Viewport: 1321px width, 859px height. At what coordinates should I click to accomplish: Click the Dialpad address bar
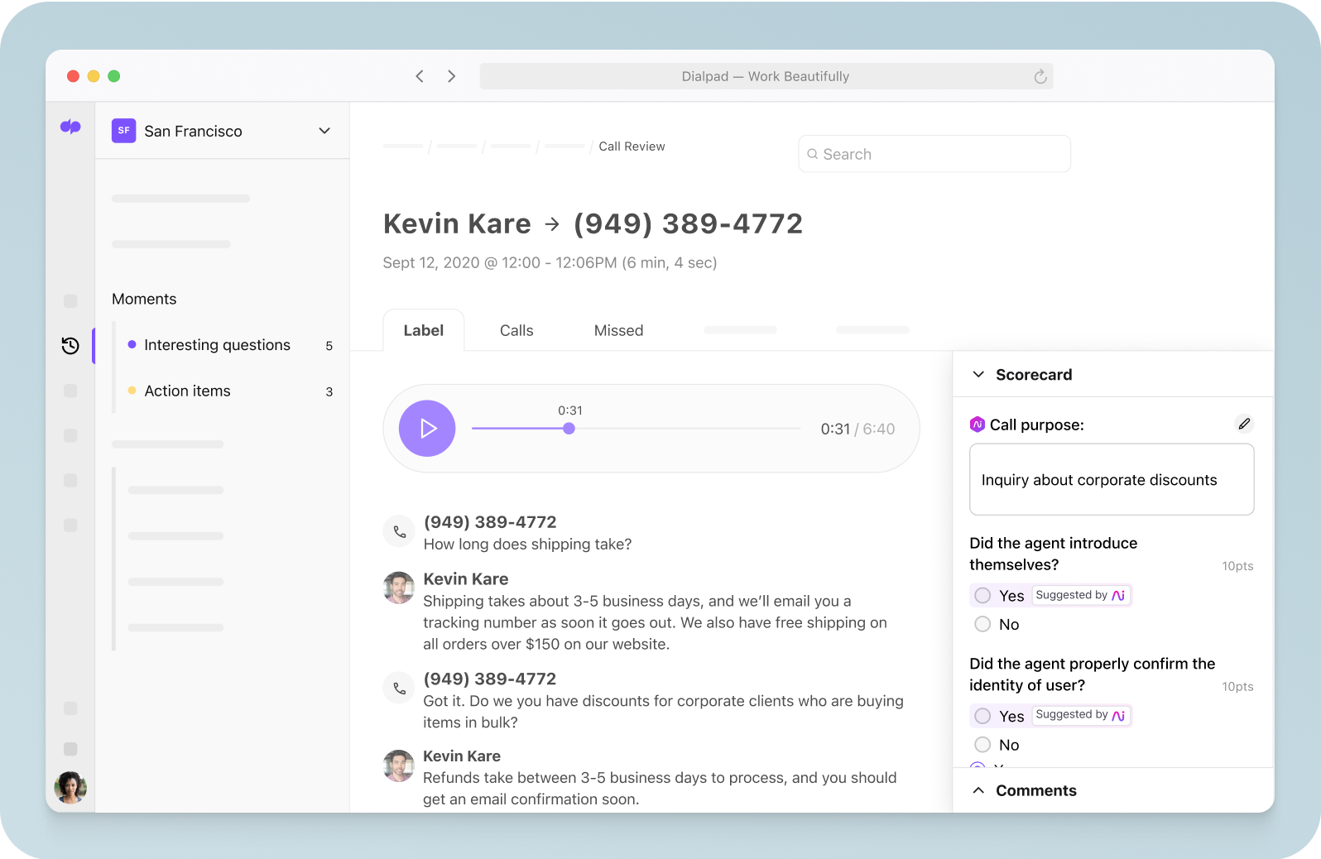(766, 76)
